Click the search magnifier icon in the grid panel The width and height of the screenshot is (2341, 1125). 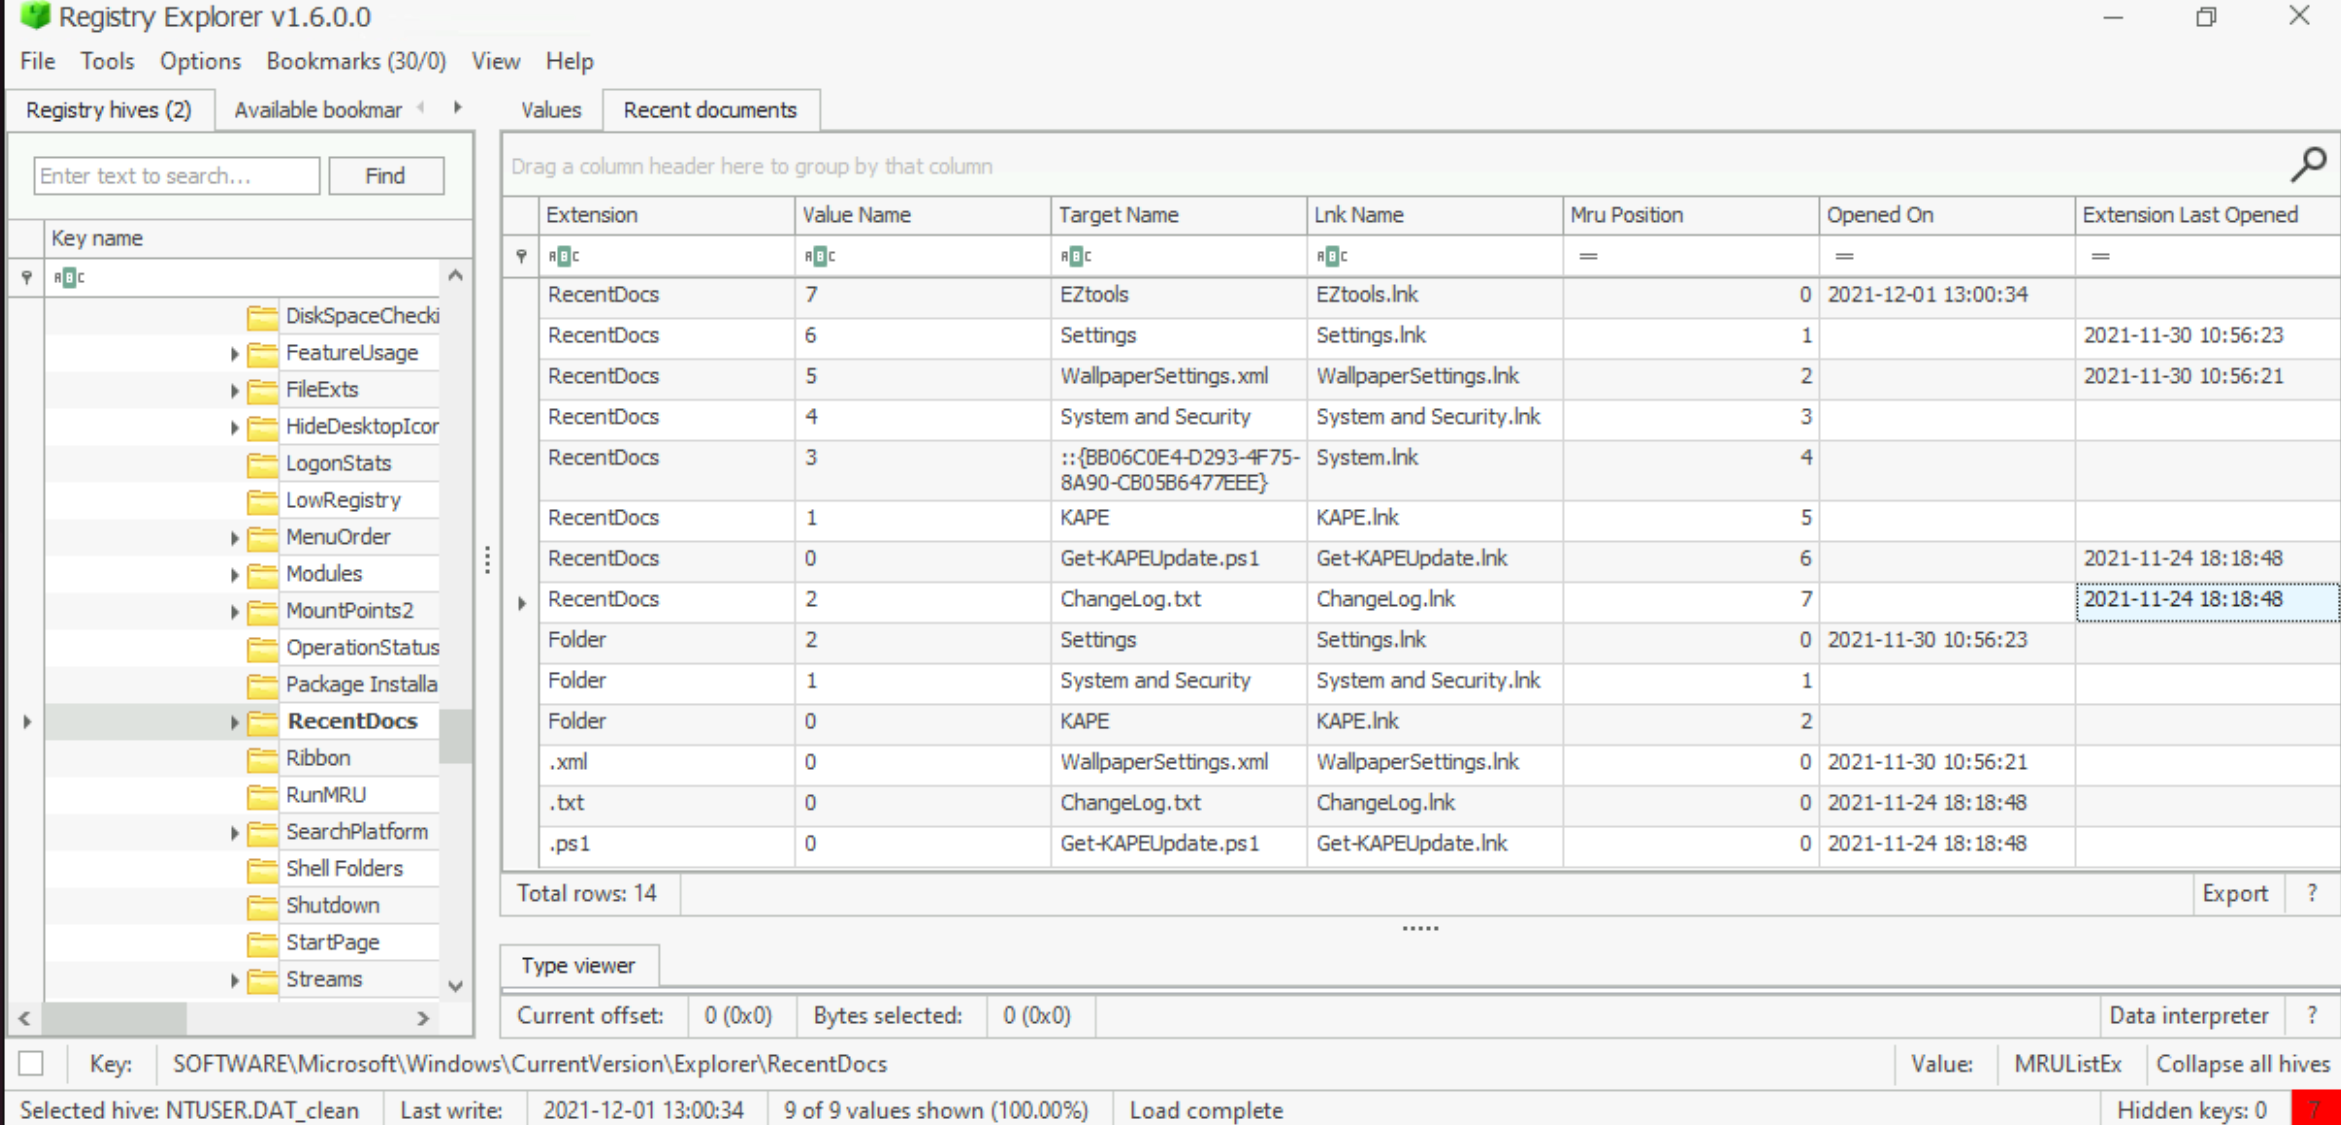coord(2307,166)
